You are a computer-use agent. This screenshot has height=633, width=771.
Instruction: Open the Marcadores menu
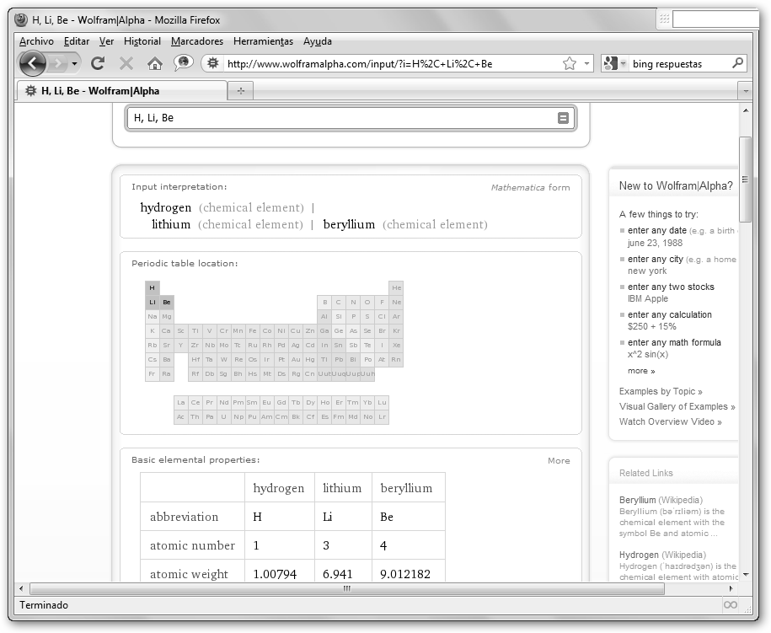click(x=196, y=41)
